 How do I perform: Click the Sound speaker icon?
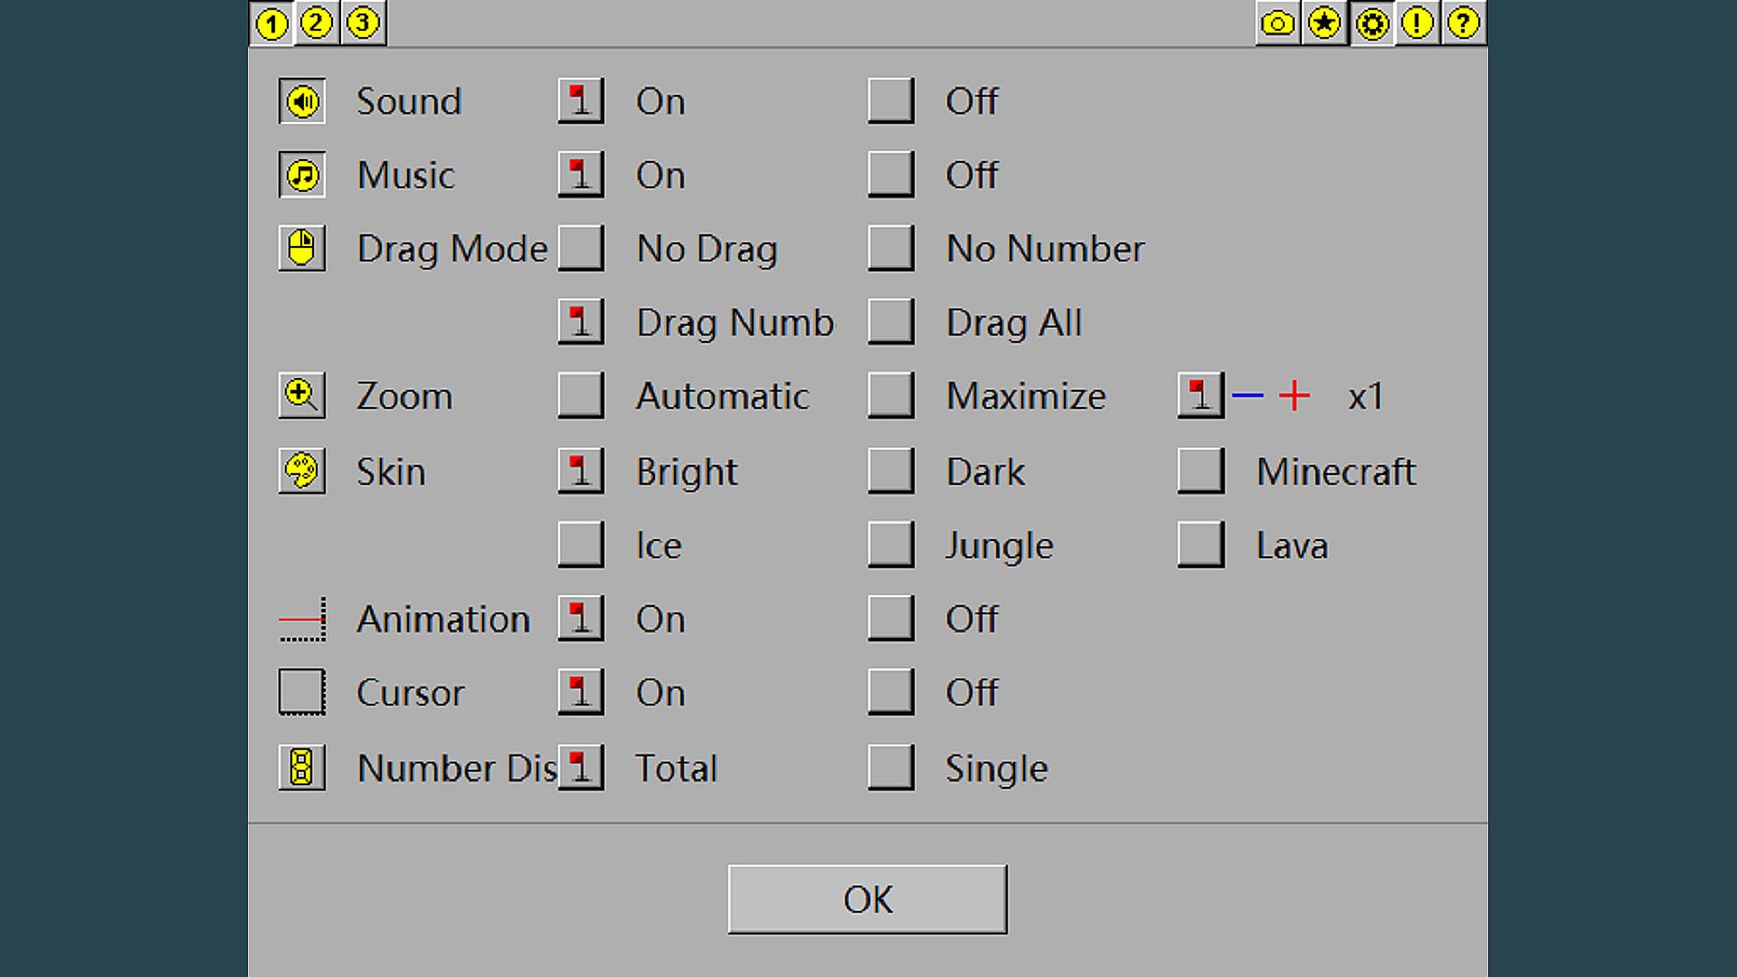tap(302, 101)
